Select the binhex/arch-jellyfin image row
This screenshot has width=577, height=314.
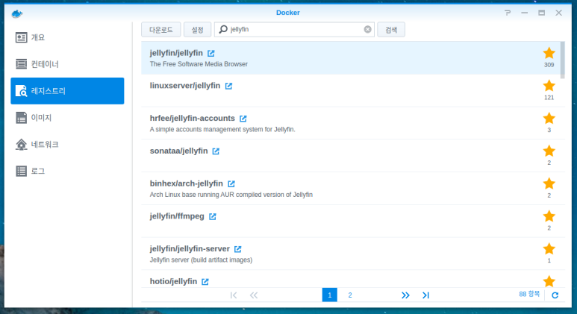(351, 189)
